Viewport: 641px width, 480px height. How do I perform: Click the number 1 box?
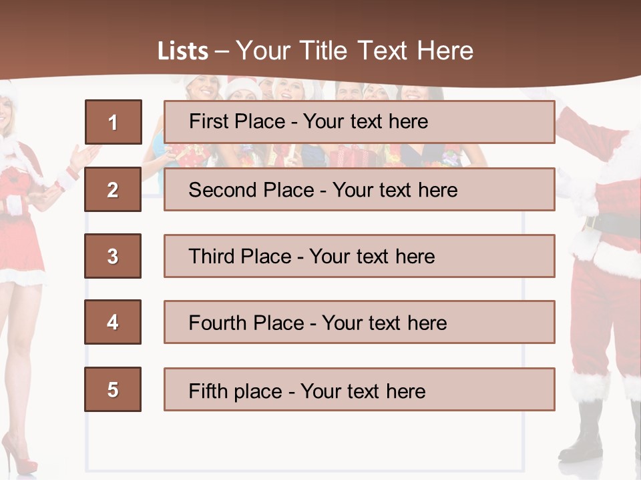[x=113, y=122]
